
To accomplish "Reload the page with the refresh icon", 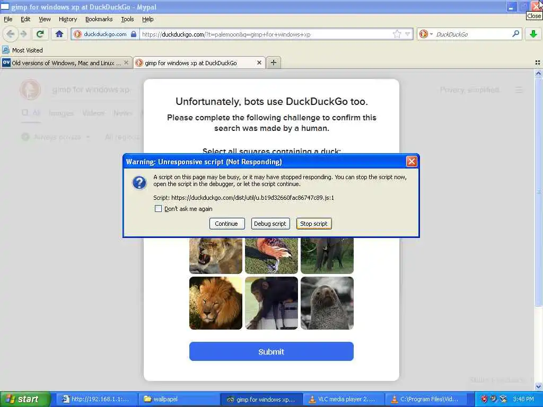I will pos(40,34).
